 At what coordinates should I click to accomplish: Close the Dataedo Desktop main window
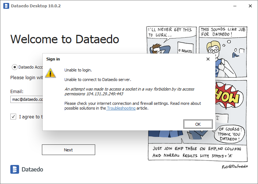tap(250, 6)
